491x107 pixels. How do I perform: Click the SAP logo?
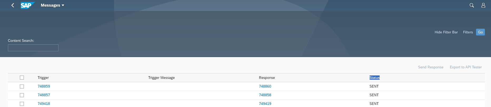27,5
